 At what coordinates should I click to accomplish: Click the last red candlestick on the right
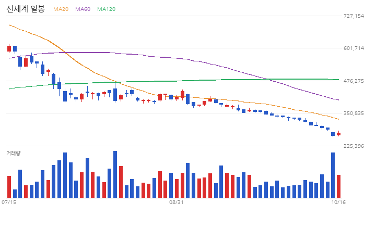338,134
